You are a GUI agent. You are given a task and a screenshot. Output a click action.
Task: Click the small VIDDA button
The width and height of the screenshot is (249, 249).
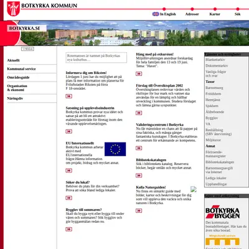pos(27,49)
